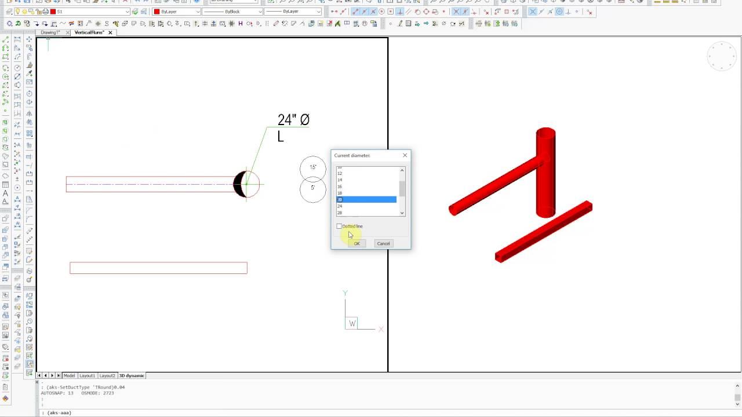The height and width of the screenshot is (417, 742).
Task: Click the S icon in the tools toolbar
Action: (107, 24)
